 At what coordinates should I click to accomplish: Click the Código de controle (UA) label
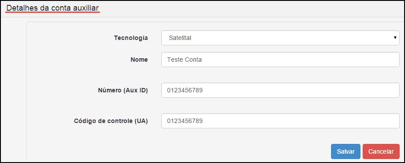click(111, 121)
